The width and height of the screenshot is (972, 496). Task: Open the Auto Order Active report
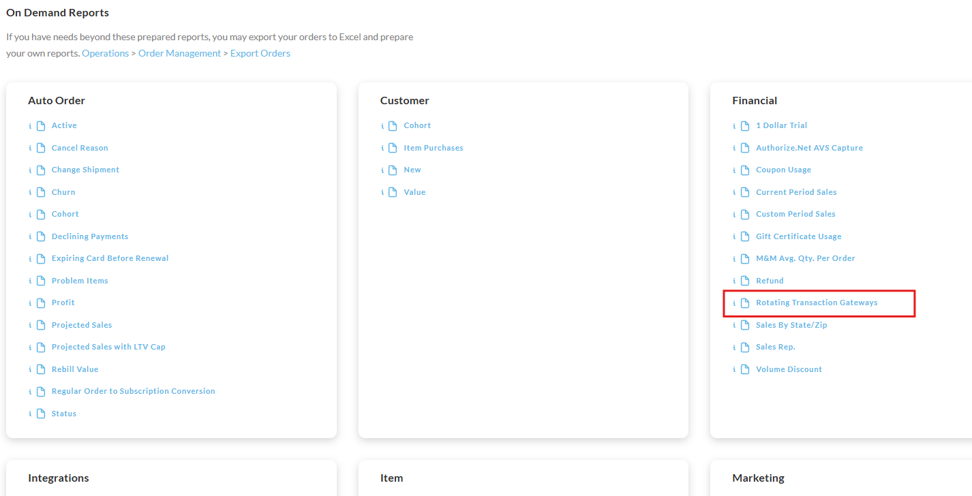[64, 125]
